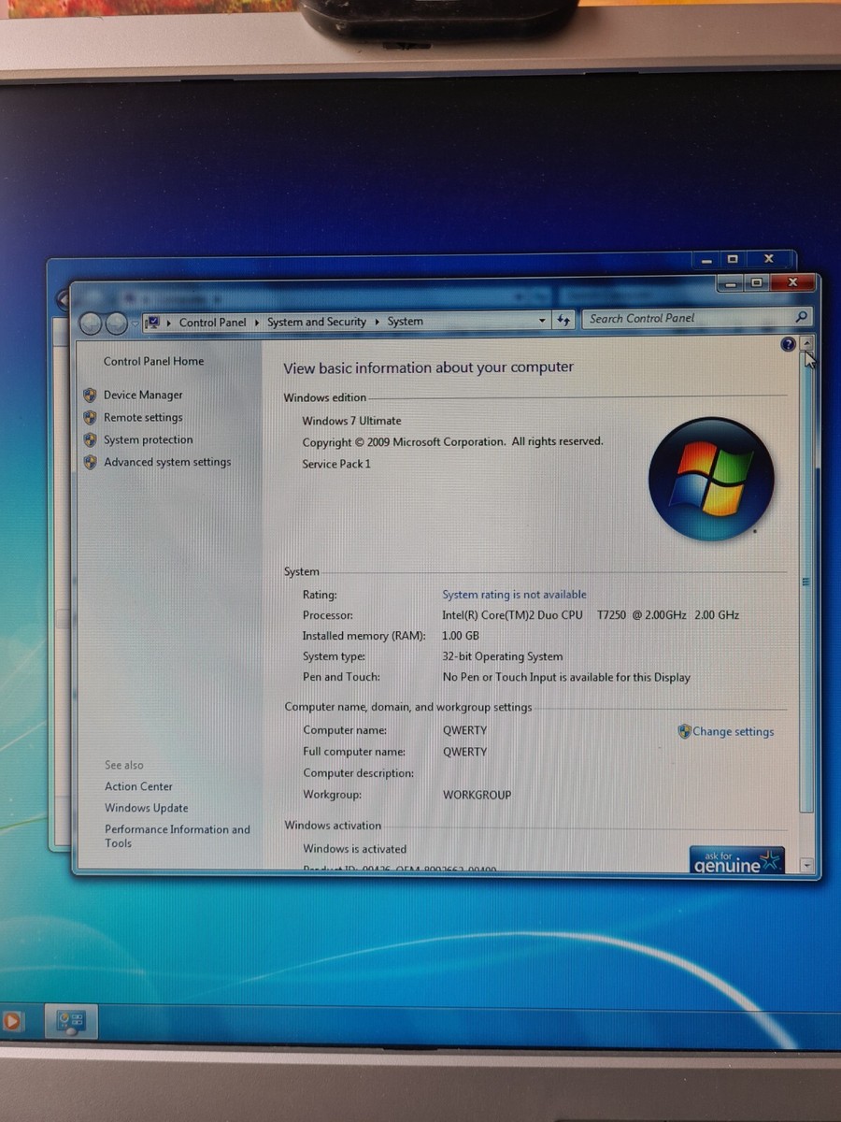The height and width of the screenshot is (1122, 841).
Task: Click the magnifier icon in search box
Action: (x=801, y=317)
